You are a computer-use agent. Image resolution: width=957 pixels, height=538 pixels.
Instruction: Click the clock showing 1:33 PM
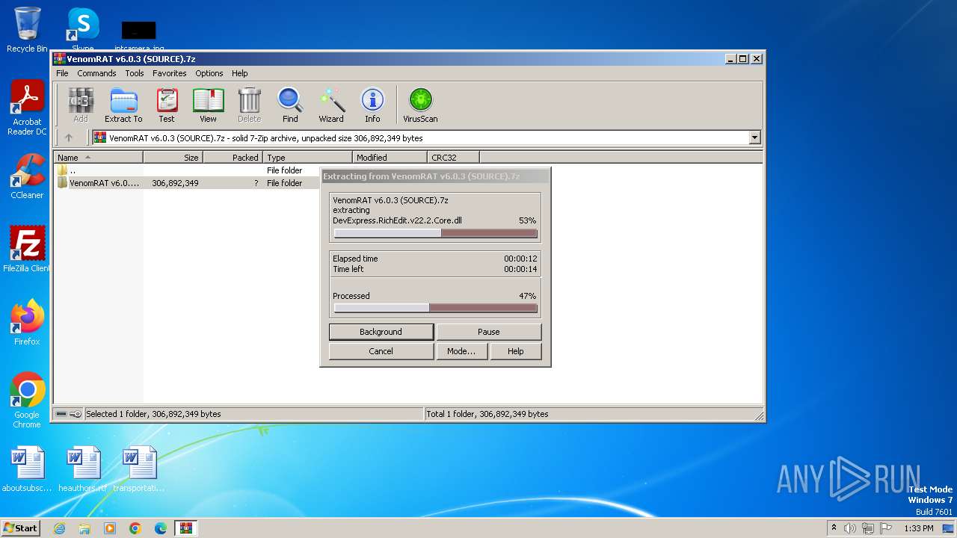918,528
